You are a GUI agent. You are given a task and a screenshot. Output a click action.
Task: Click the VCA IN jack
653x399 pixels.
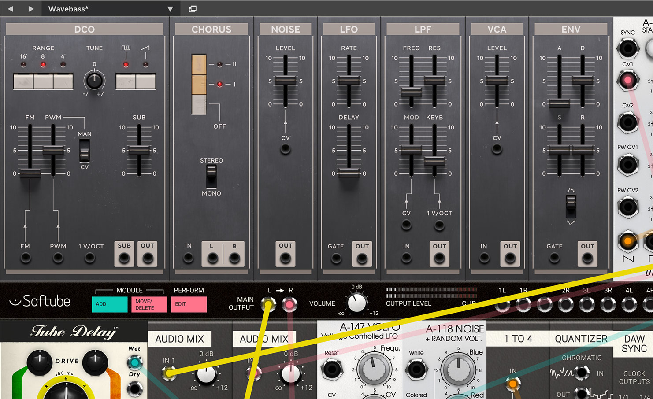click(484, 258)
